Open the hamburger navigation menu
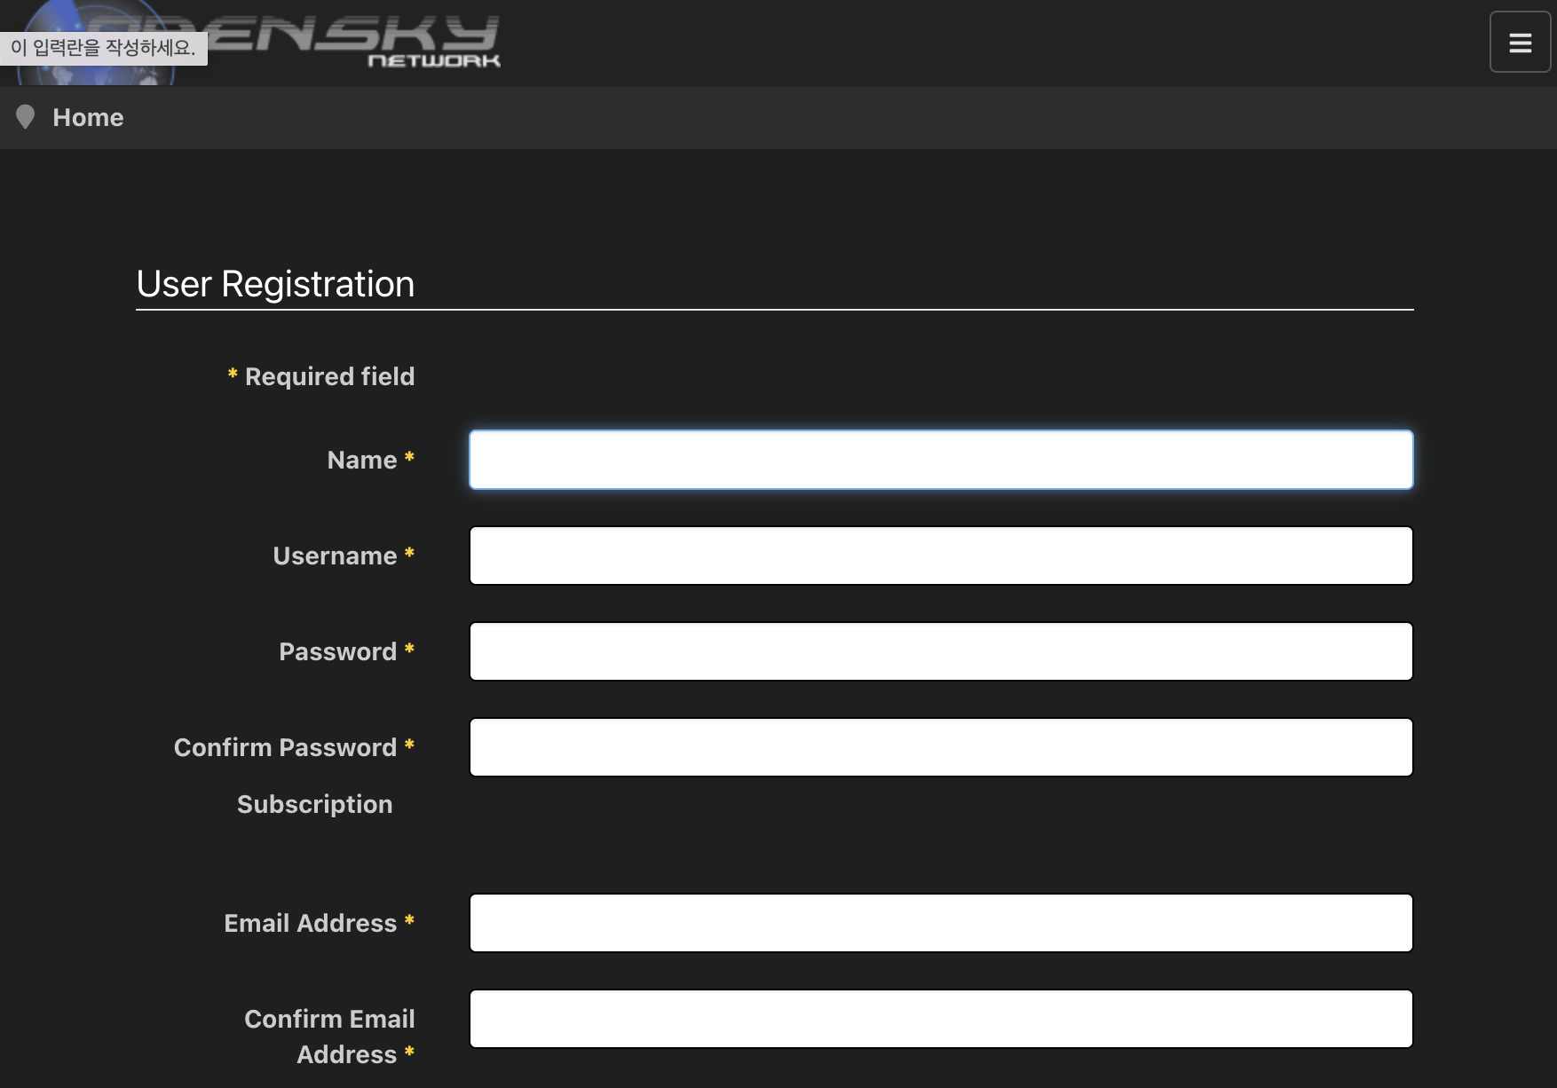1557x1088 pixels. point(1519,41)
